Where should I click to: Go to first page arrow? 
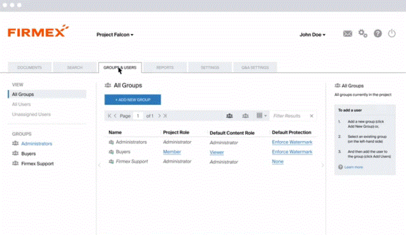[x=109, y=116]
